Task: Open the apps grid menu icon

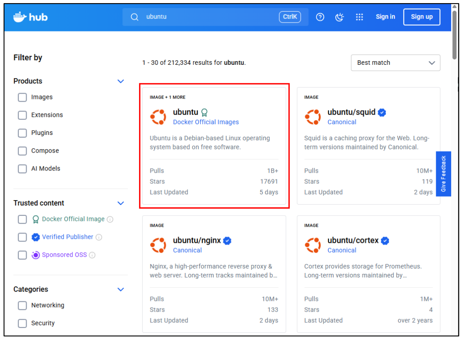Action: click(359, 17)
